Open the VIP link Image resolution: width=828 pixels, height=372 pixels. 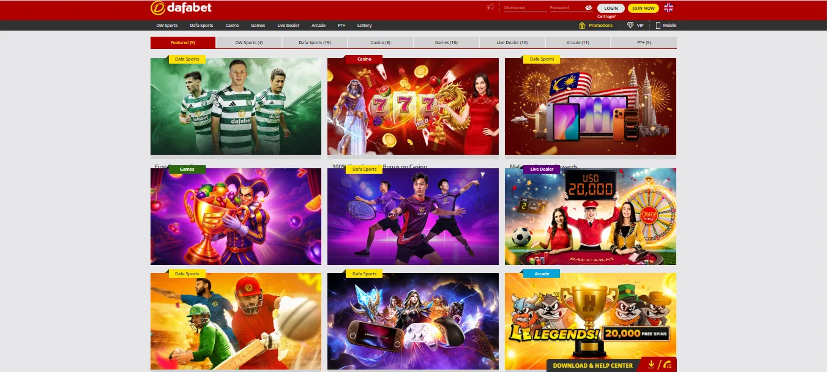pos(640,25)
